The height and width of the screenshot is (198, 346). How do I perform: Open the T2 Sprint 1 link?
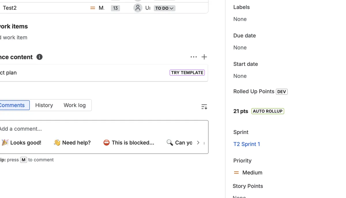(247, 144)
